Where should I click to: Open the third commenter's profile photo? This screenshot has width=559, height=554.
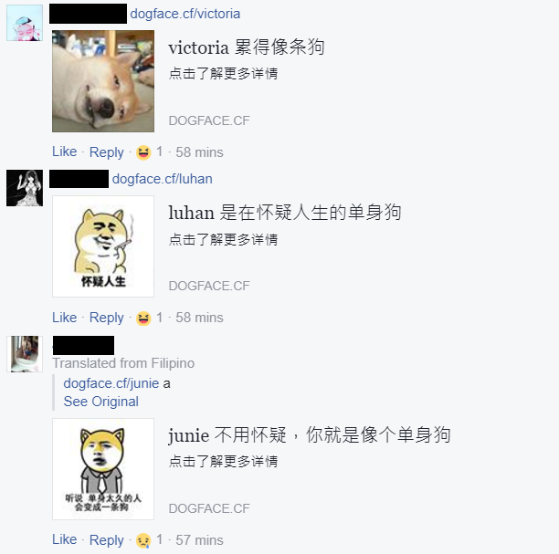pos(25,354)
